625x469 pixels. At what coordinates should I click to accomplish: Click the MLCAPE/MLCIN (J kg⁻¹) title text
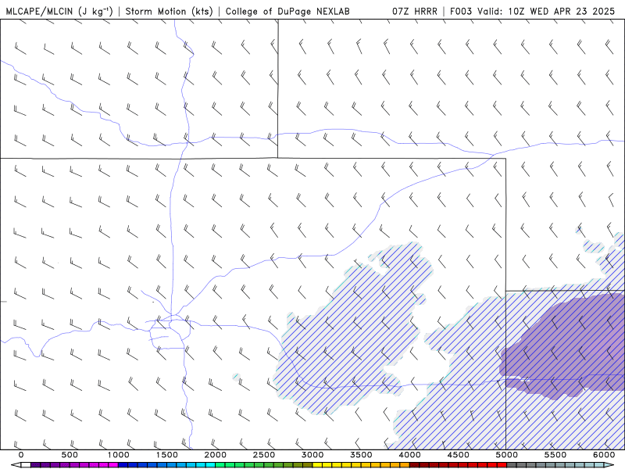(x=59, y=11)
